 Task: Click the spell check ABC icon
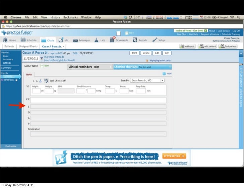coord(46,81)
